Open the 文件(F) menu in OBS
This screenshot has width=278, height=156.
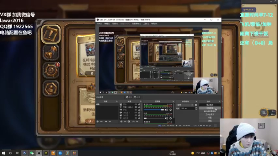(x=99, y=24)
